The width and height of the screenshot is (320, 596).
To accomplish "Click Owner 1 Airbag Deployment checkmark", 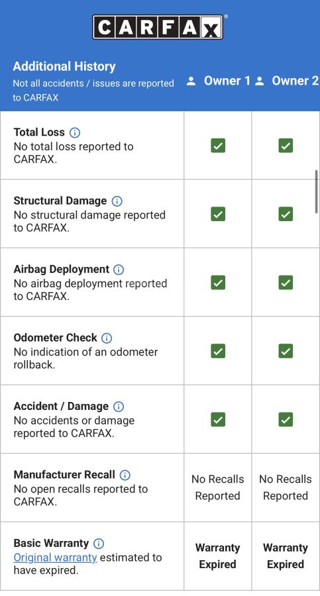I will tap(218, 282).
